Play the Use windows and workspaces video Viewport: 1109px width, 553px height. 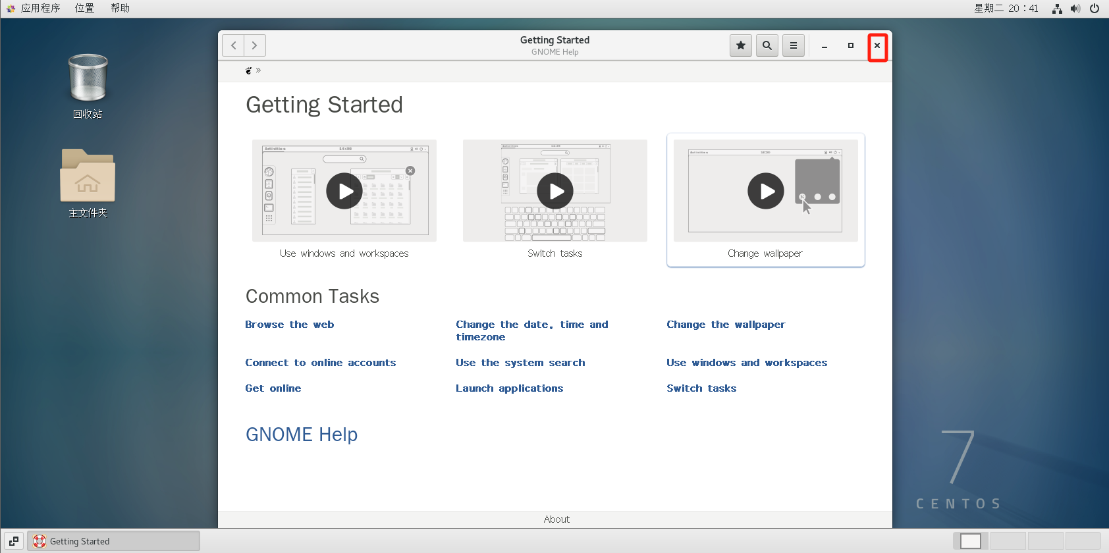tap(344, 191)
